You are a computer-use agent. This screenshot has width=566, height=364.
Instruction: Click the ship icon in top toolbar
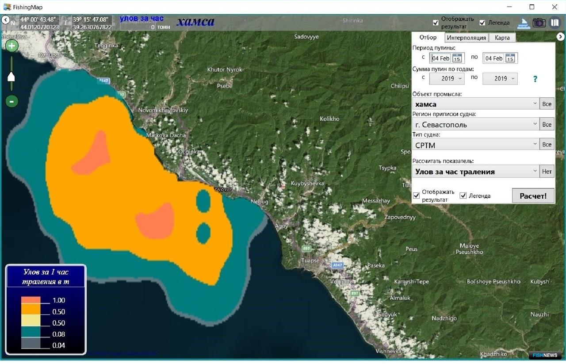click(x=524, y=23)
